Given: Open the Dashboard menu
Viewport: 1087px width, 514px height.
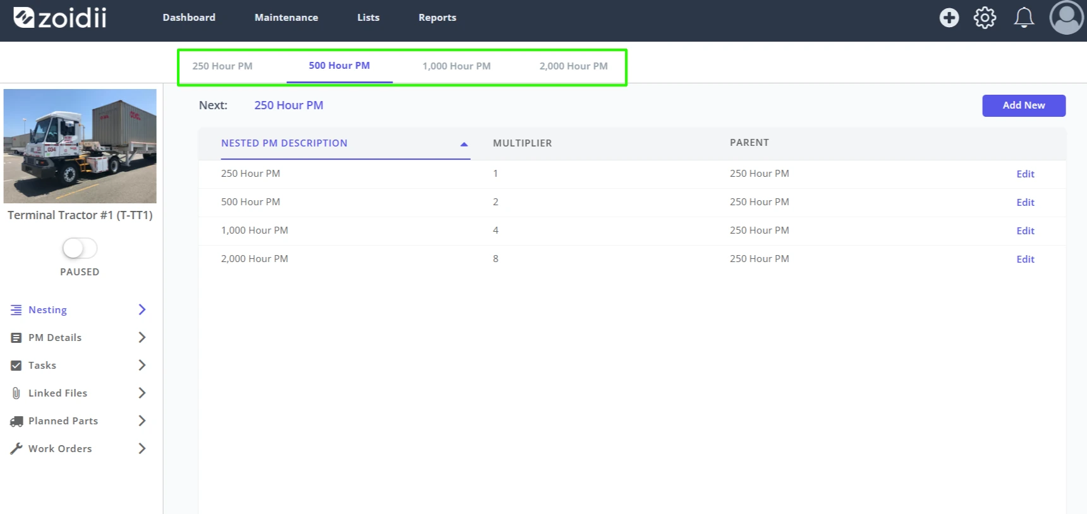Looking at the screenshot, I should 189,18.
